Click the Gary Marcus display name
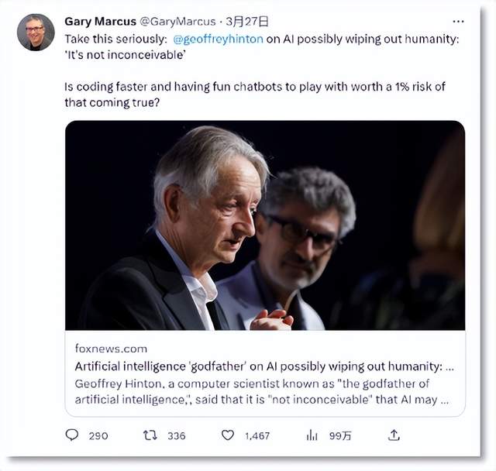 (x=99, y=21)
